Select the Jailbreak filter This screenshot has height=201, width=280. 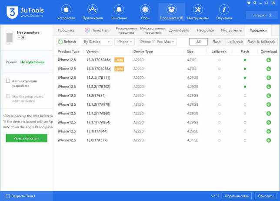(x=235, y=42)
